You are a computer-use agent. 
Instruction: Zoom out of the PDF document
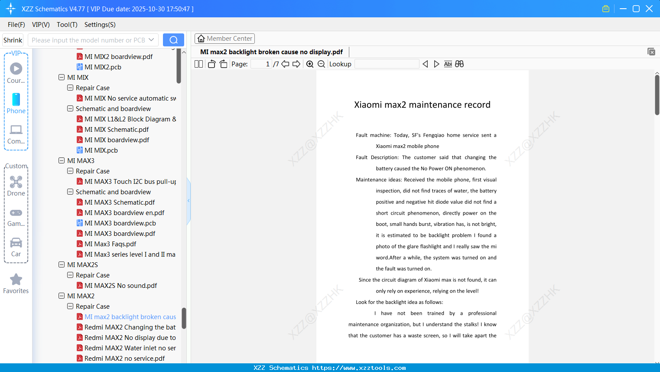click(x=322, y=64)
